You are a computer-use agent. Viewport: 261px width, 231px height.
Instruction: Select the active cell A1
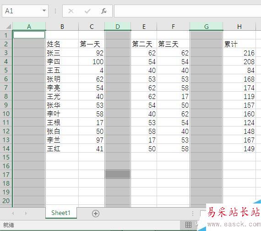pyautogui.click(x=29, y=35)
